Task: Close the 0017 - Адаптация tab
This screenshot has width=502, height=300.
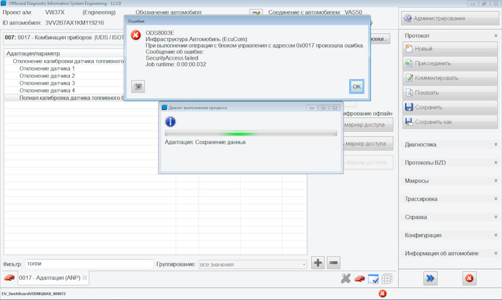Action: pyautogui.click(x=85, y=278)
